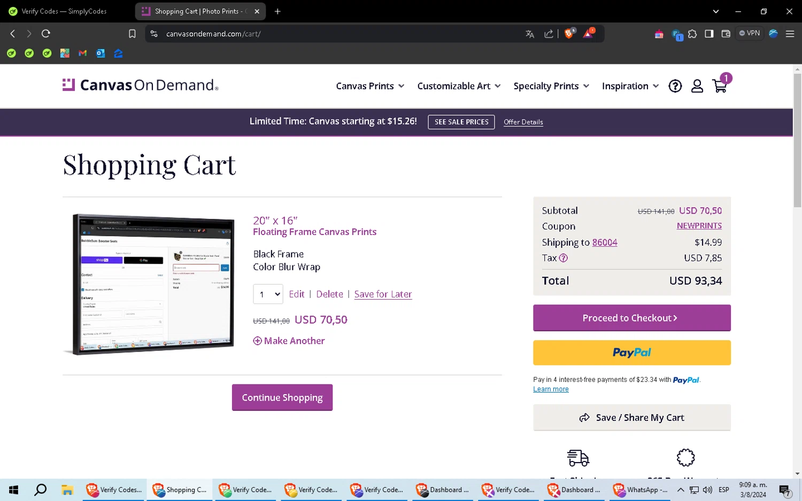The width and height of the screenshot is (802, 501).
Task: Click the Tax info question mark icon
Action: tap(564, 258)
